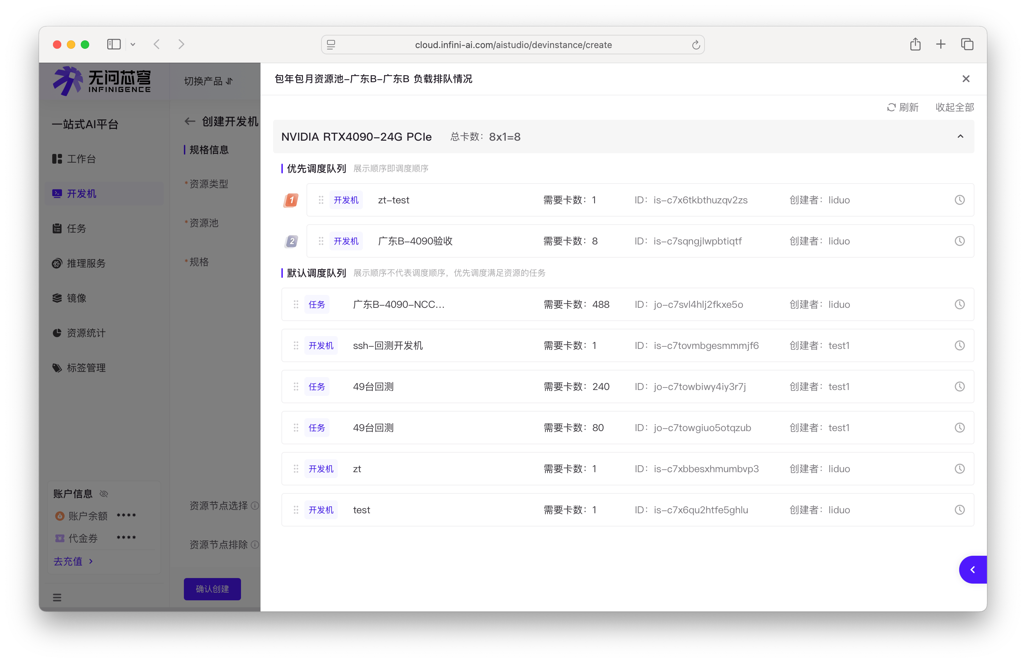Click drag handle of 广东B-4090-NCC task
The width and height of the screenshot is (1026, 663).
click(x=296, y=304)
